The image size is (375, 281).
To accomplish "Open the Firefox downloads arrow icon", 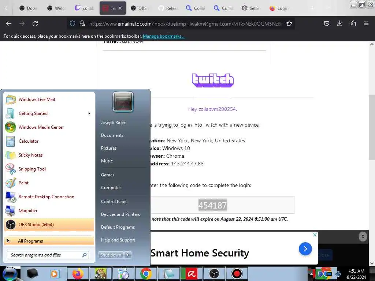I will pyautogui.click(x=339, y=23).
